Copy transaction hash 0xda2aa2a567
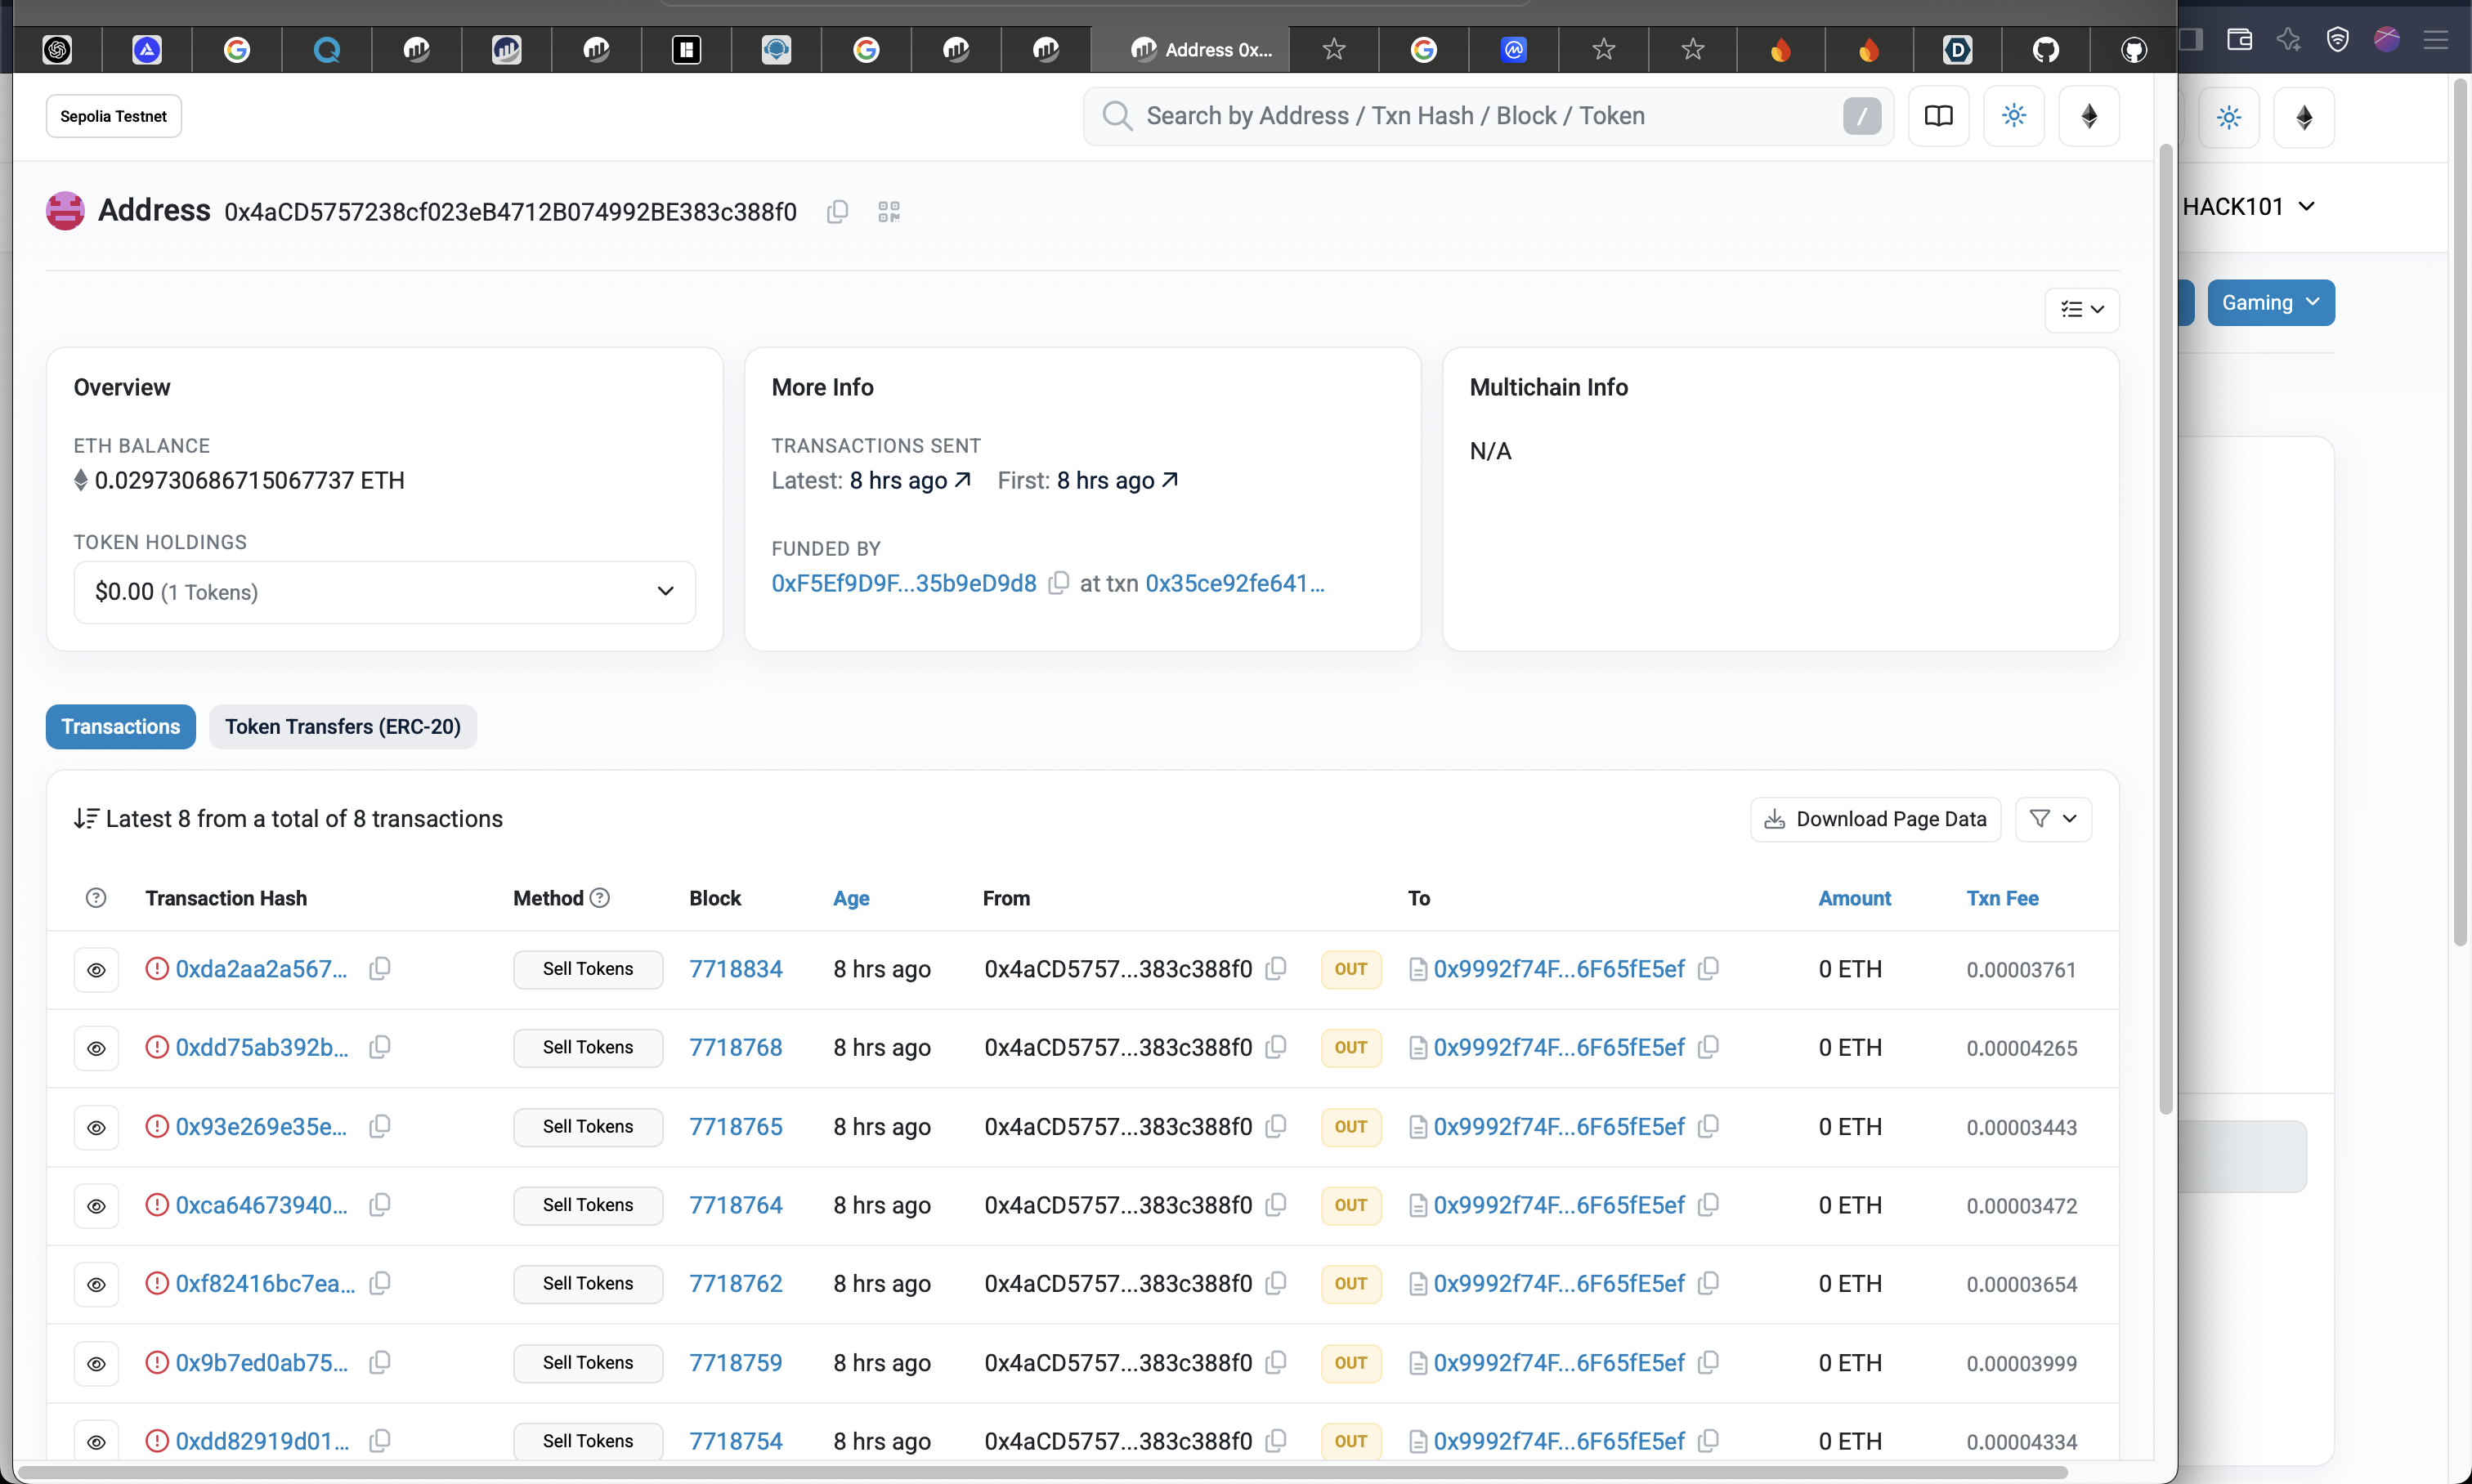The width and height of the screenshot is (2472, 1484). point(379,968)
